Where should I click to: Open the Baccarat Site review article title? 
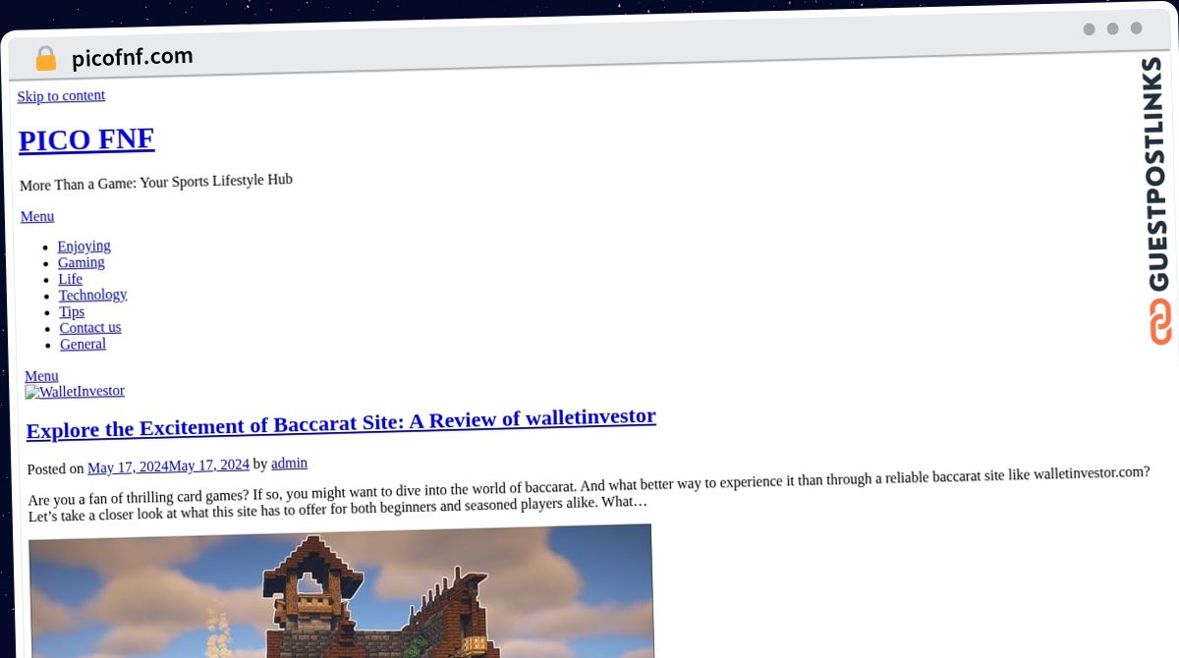(341, 422)
